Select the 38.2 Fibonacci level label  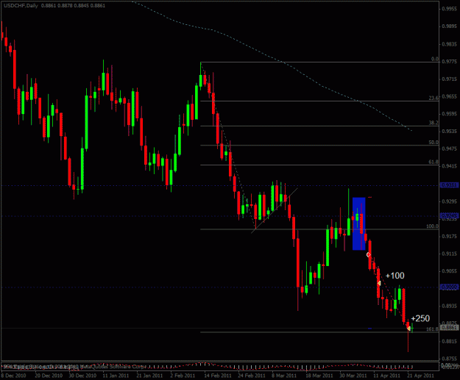(434, 123)
